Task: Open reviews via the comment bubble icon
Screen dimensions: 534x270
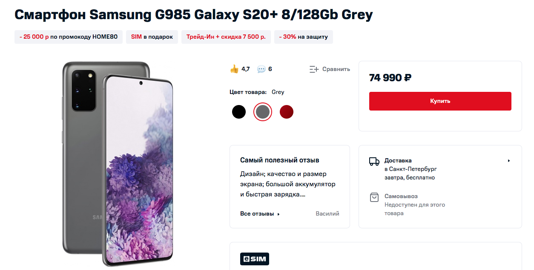Action: [x=261, y=69]
